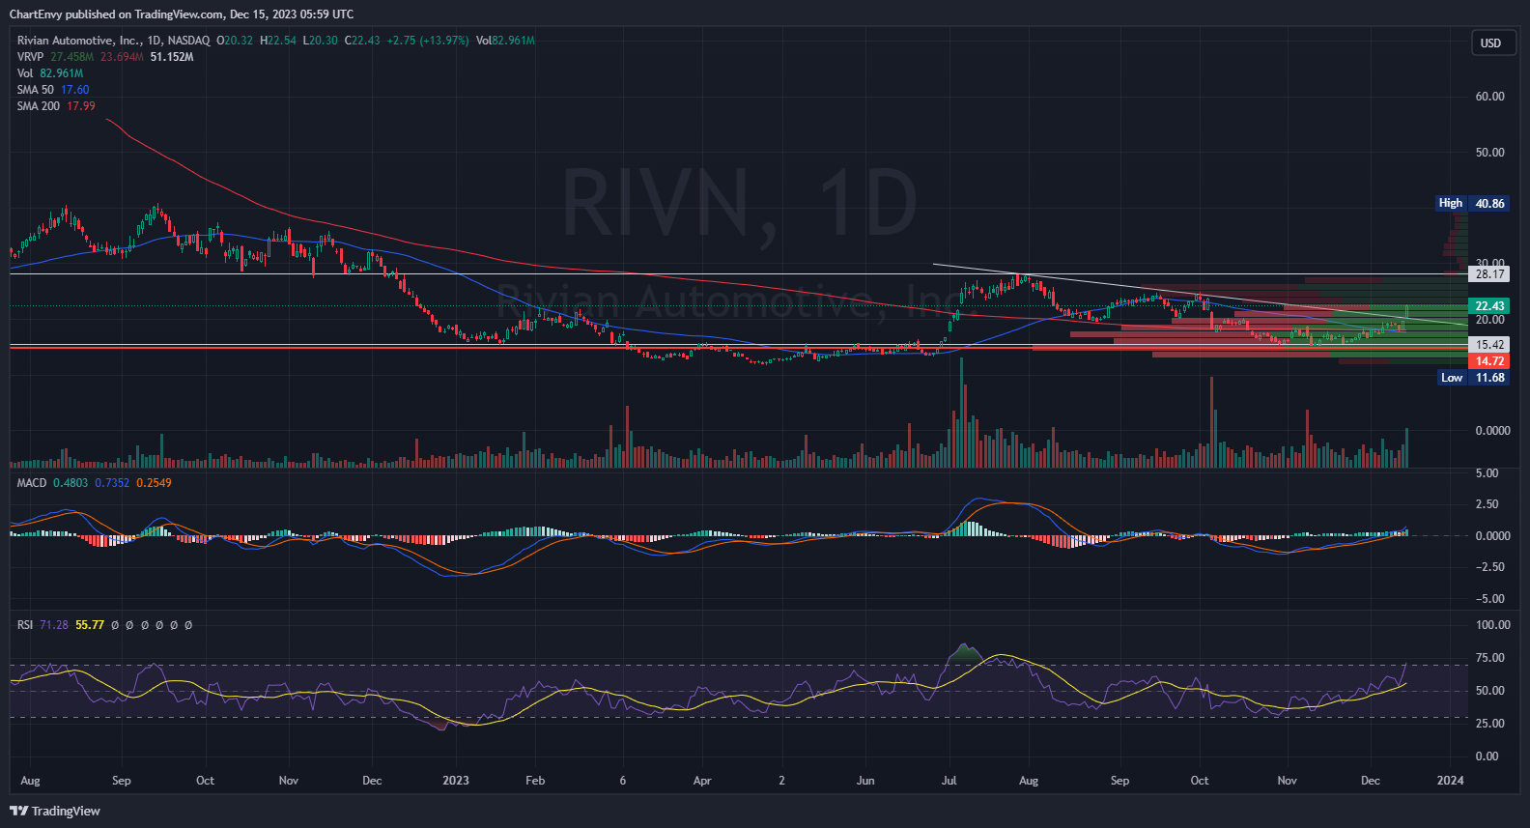The height and width of the screenshot is (828, 1530).
Task: Click the TradingView logo at the bottom
Action: click(x=55, y=811)
